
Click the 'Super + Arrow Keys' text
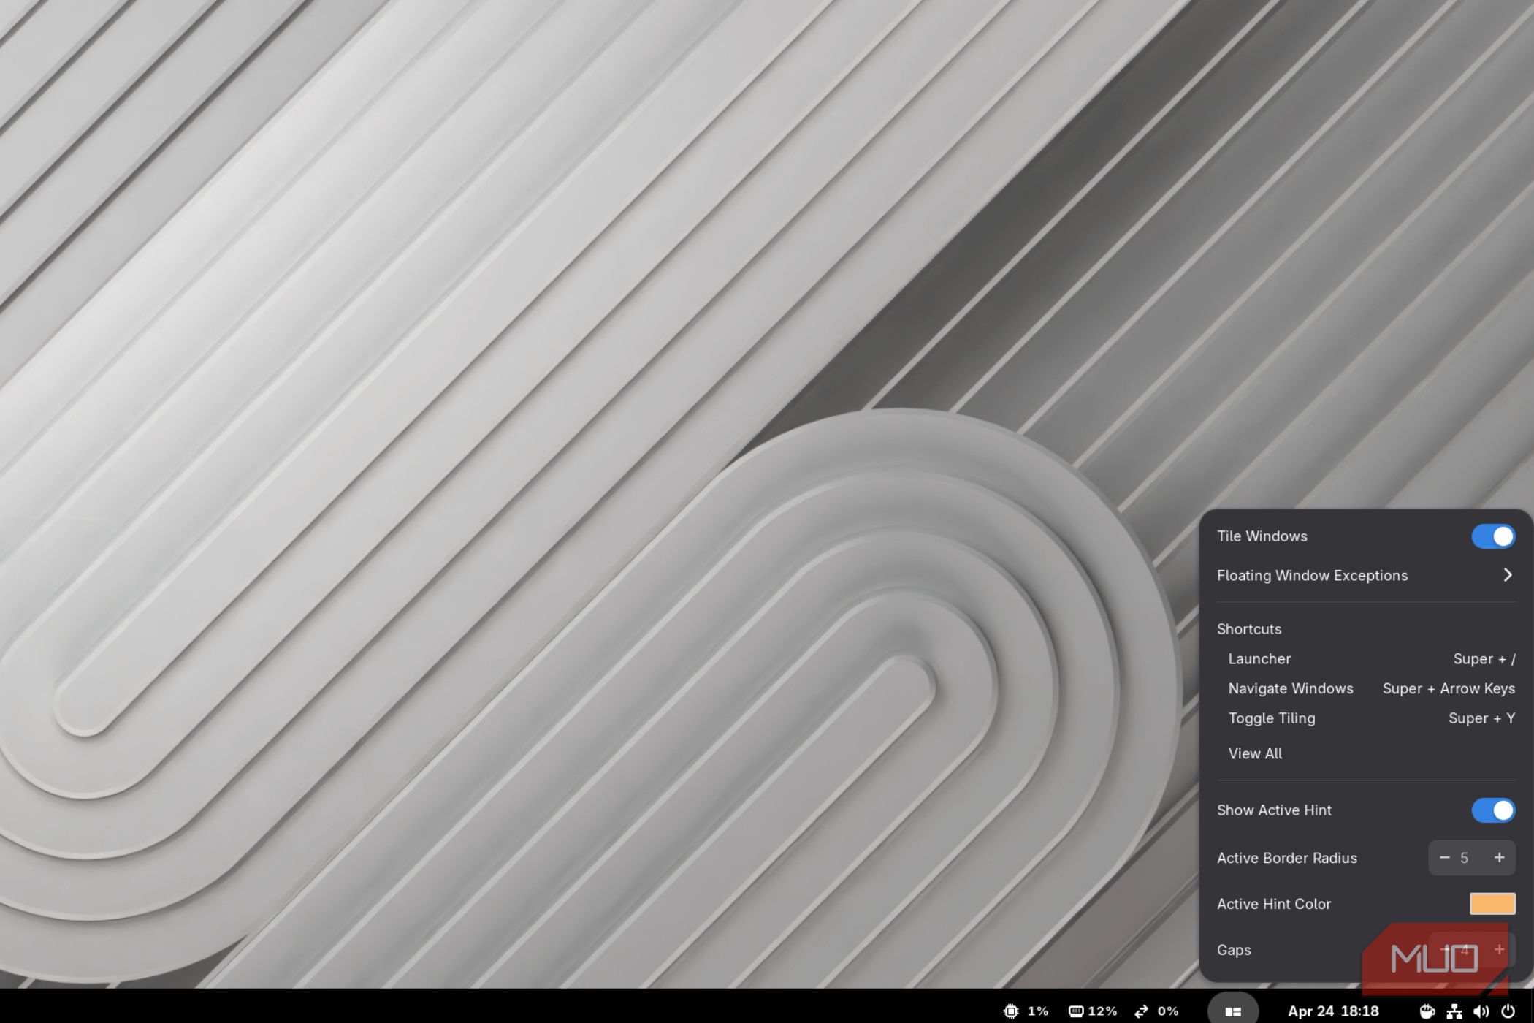coord(1448,688)
